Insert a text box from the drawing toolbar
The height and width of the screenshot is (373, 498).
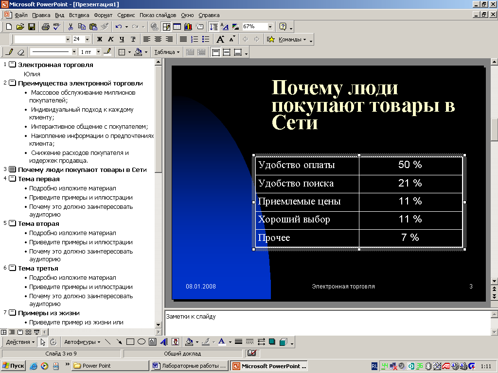[x=152, y=342]
